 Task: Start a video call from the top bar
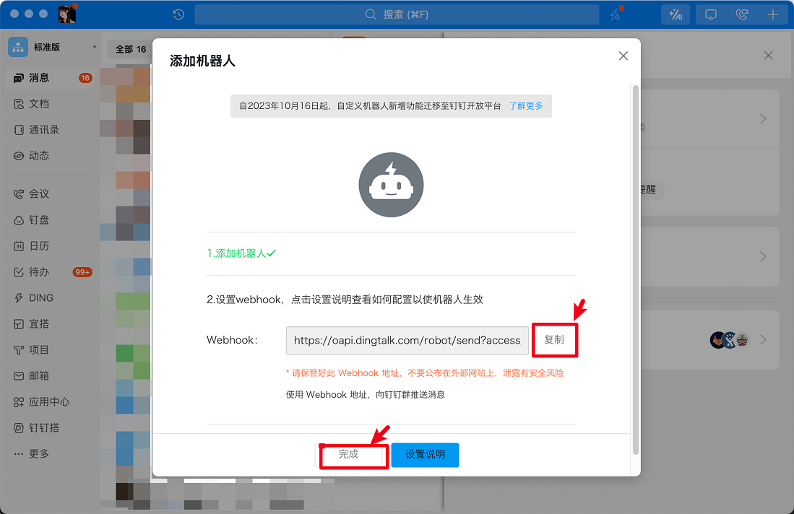click(742, 14)
